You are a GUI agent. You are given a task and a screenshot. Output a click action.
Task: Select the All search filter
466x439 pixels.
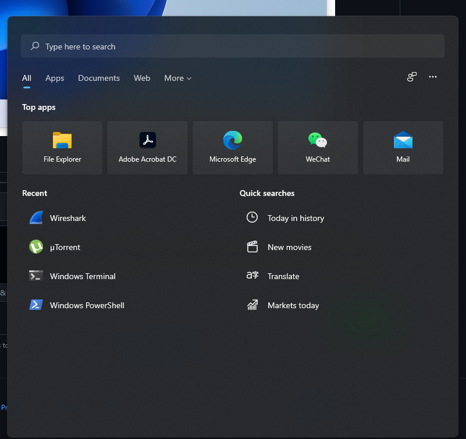(x=26, y=78)
